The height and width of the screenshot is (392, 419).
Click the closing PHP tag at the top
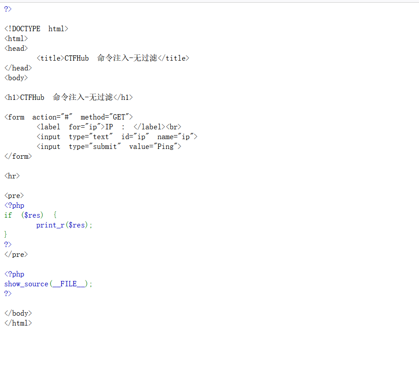(x=8, y=9)
